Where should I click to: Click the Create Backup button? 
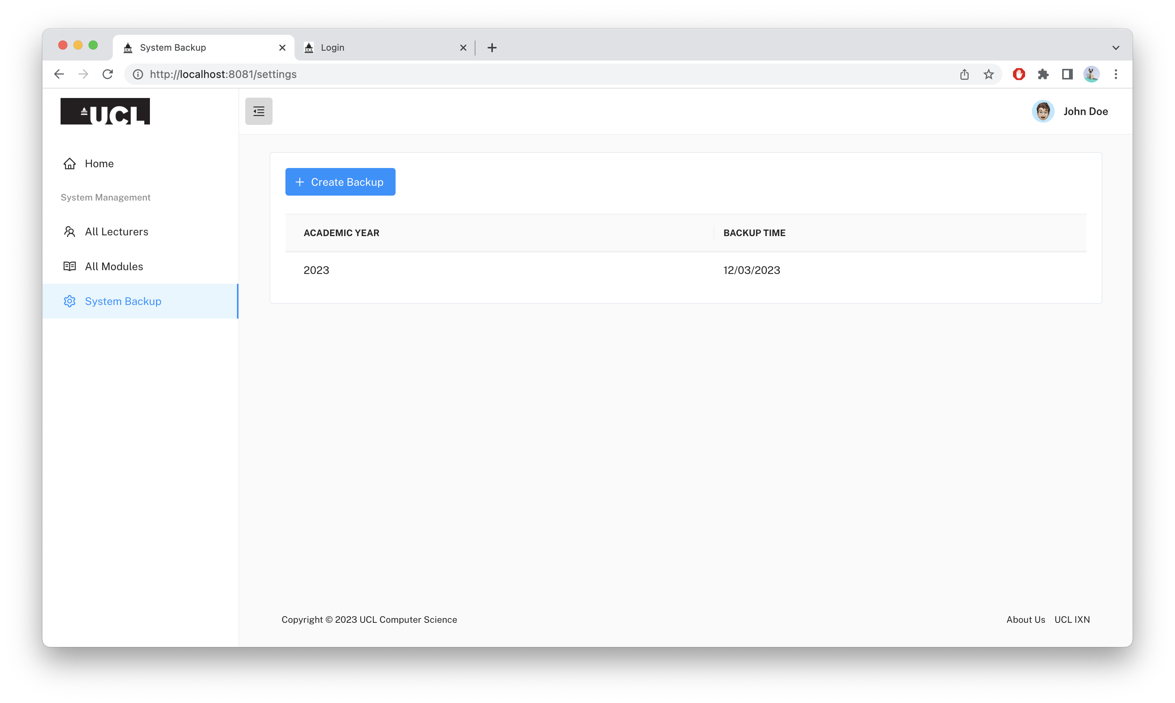click(x=340, y=182)
